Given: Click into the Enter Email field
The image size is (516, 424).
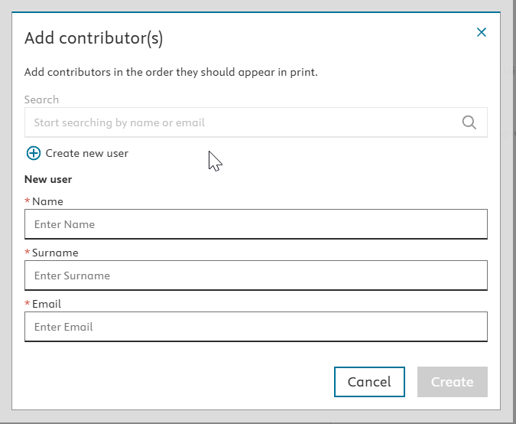Looking at the screenshot, I should click(255, 327).
